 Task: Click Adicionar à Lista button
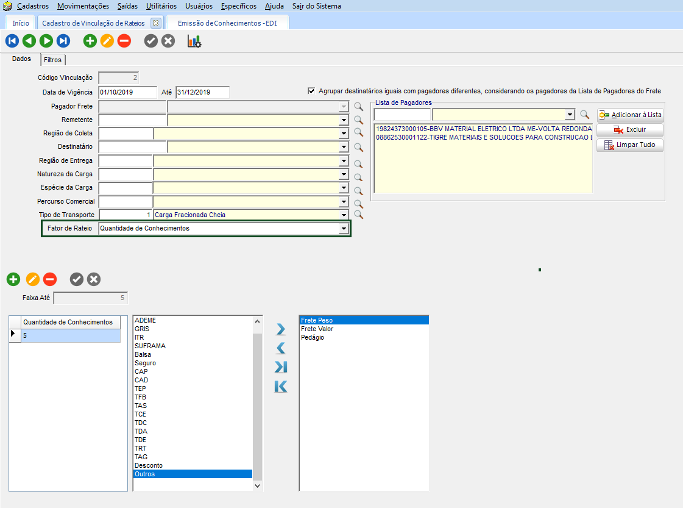point(630,115)
